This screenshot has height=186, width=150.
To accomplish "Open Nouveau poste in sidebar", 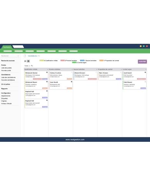I will point(6,70).
